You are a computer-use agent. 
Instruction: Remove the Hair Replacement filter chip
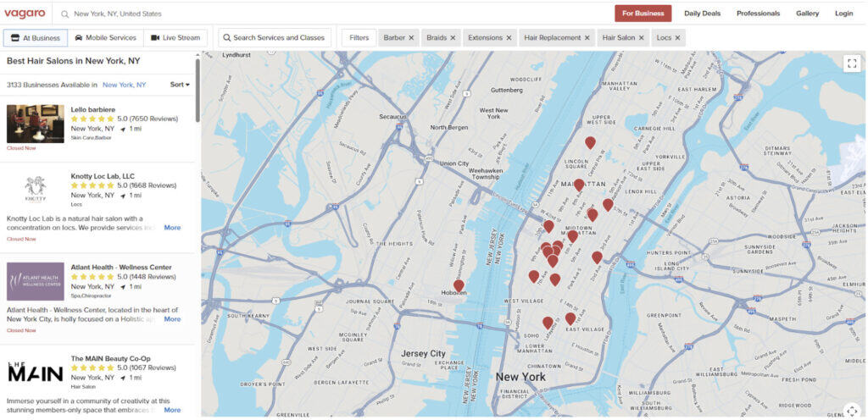587,38
